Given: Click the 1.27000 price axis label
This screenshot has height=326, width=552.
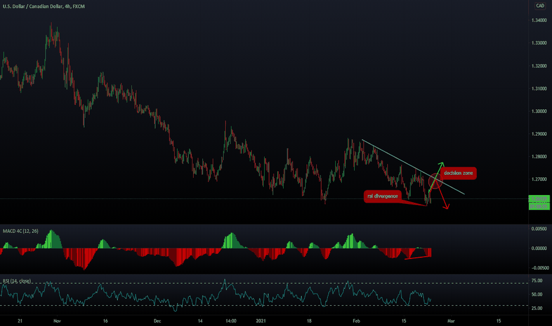Looking at the screenshot, I should 539,179.
